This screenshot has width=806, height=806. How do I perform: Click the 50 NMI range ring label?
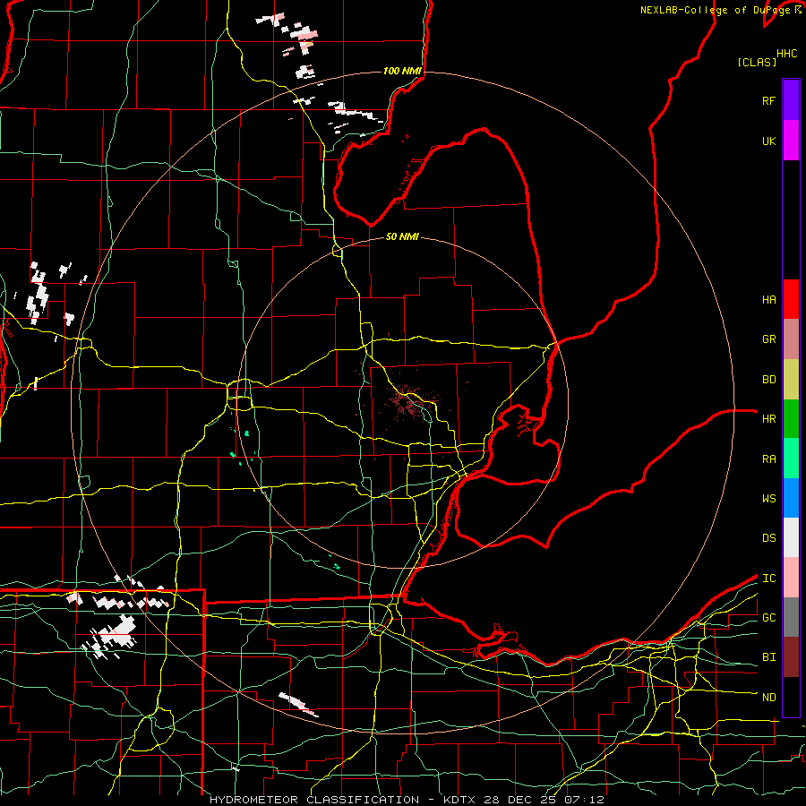pyautogui.click(x=402, y=236)
